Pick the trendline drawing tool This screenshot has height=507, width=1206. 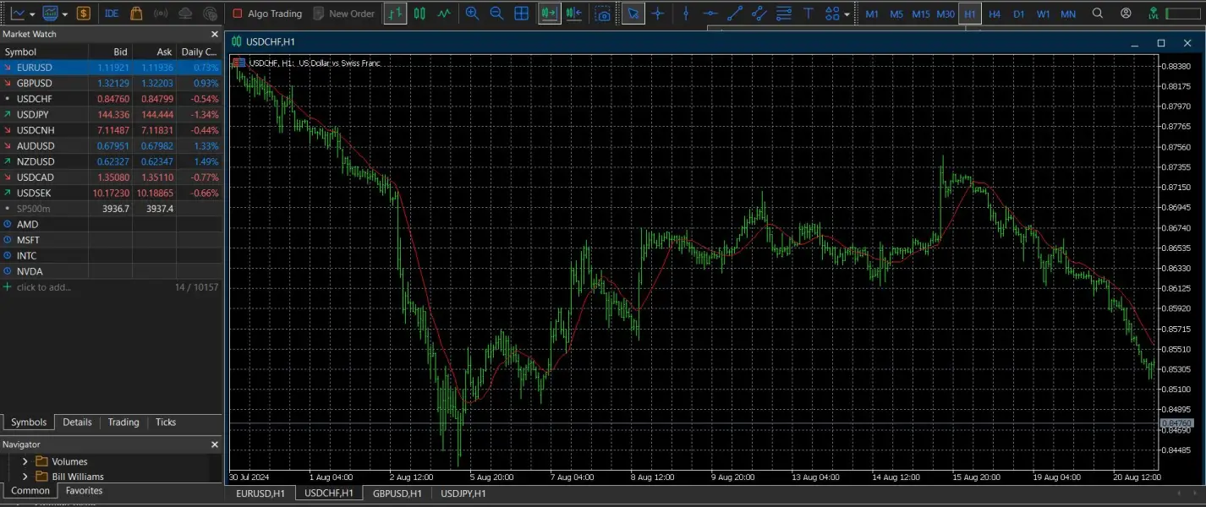point(735,14)
